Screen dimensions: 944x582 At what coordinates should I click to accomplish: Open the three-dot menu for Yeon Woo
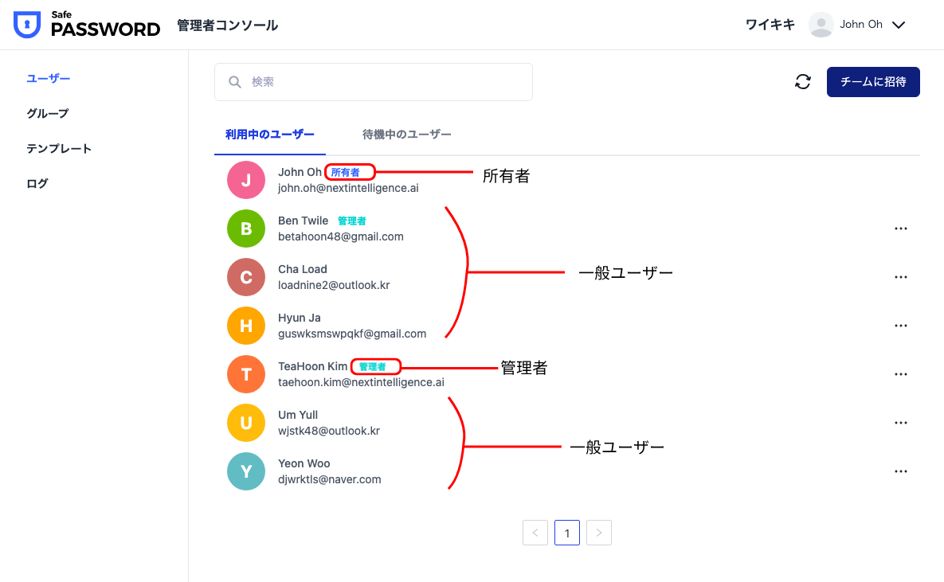pyautogui.click(x=901, y=471)
